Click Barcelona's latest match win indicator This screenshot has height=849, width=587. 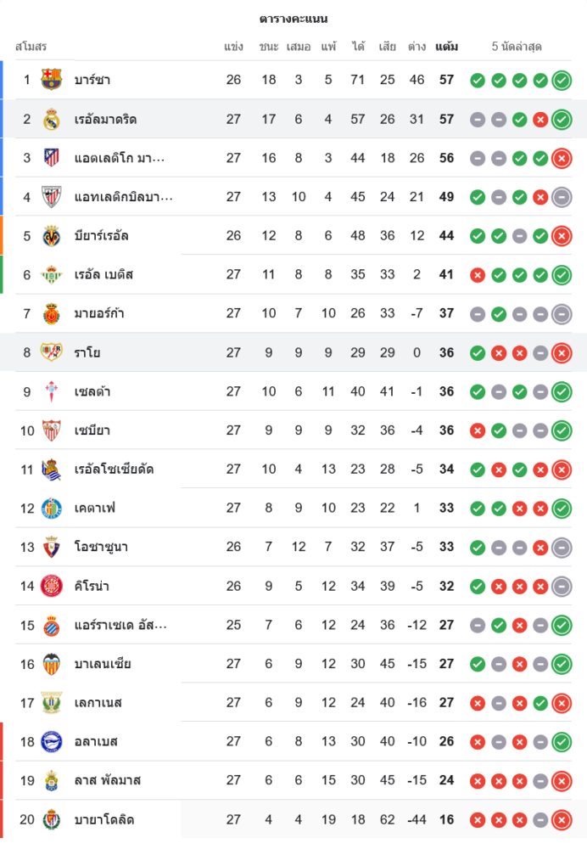561,81
